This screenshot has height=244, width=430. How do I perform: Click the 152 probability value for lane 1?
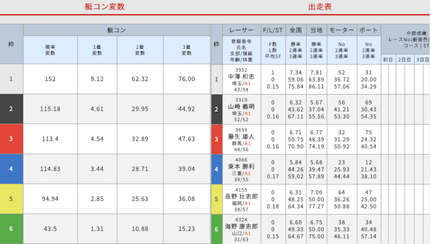pos(50,79)
